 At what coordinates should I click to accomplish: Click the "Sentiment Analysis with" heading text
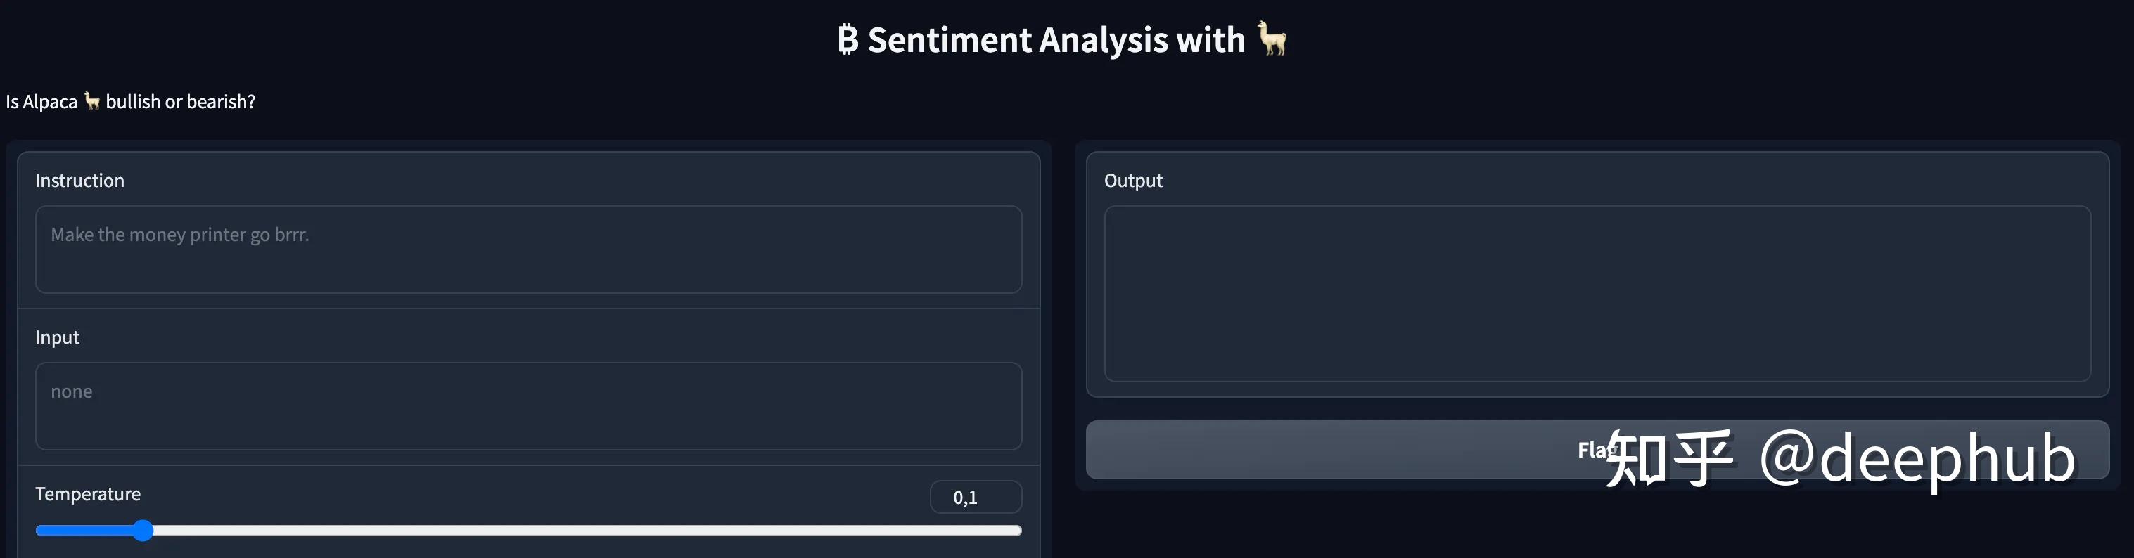(x=1056, y=40)
